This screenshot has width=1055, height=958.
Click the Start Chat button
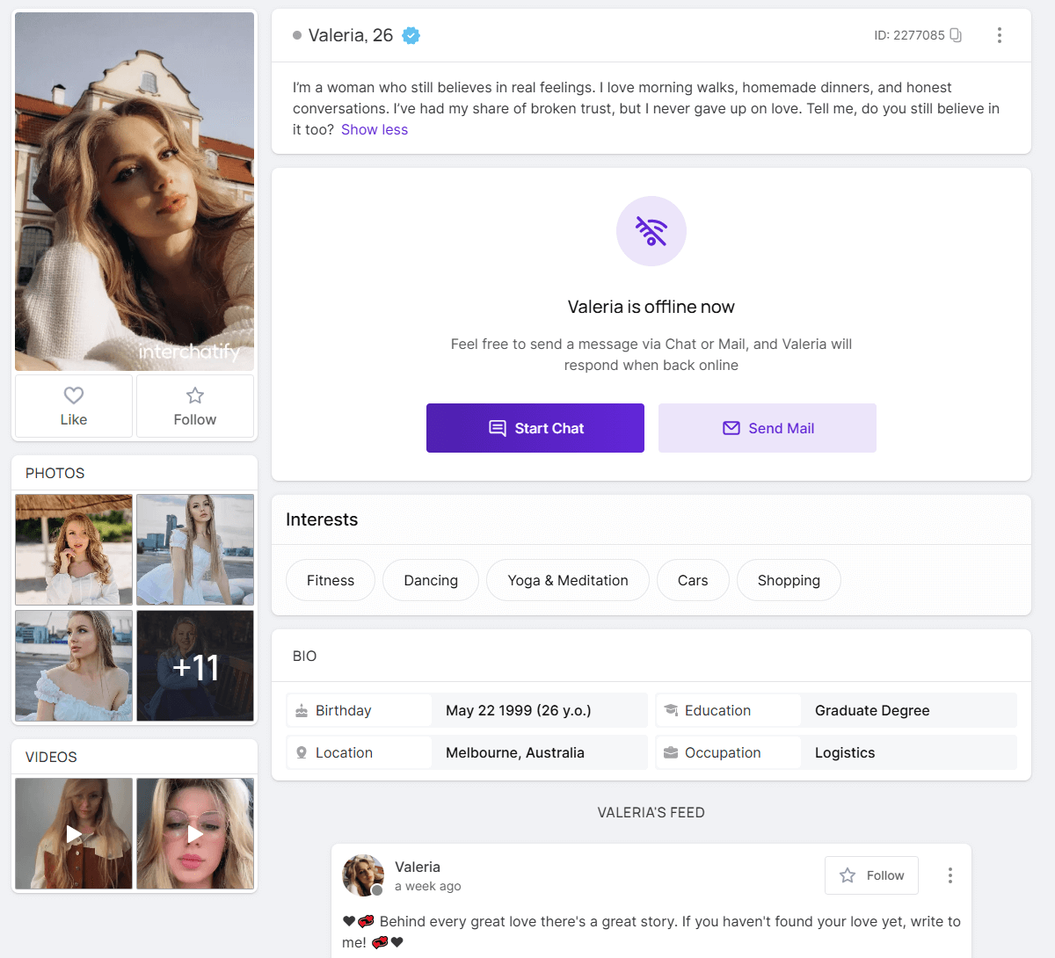coord(535,428)
